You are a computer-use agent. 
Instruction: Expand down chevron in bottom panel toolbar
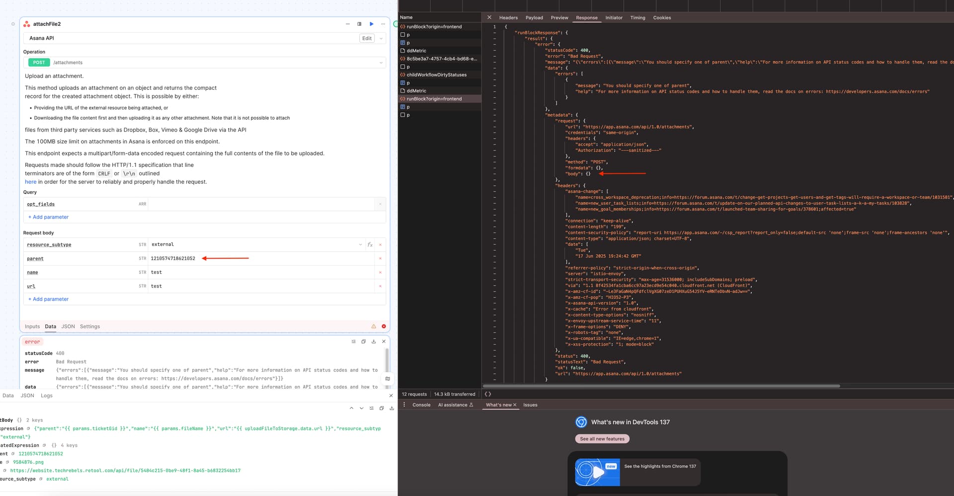[361, 408]
